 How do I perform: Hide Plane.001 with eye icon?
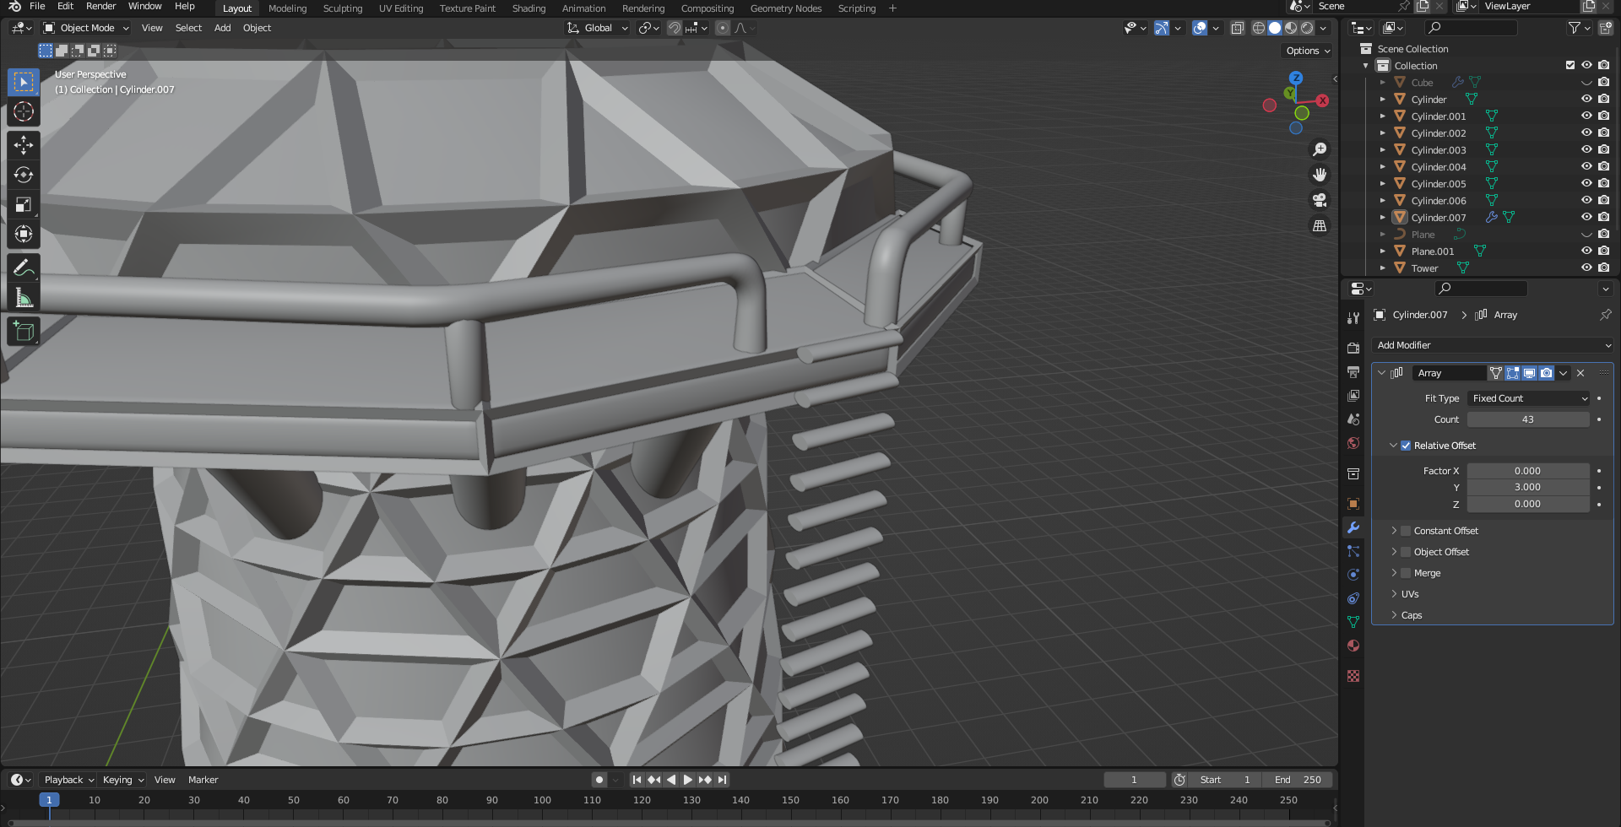click(x=1586, y=251)
